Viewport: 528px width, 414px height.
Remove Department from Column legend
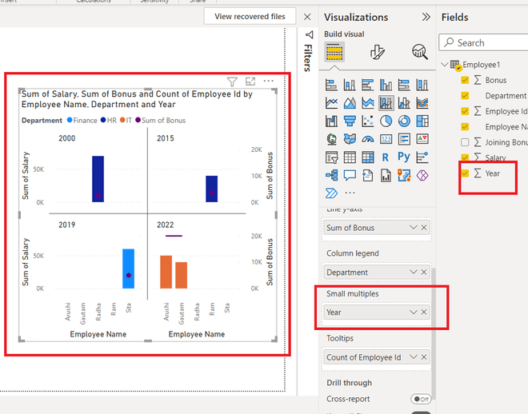[x=424, y=272]
